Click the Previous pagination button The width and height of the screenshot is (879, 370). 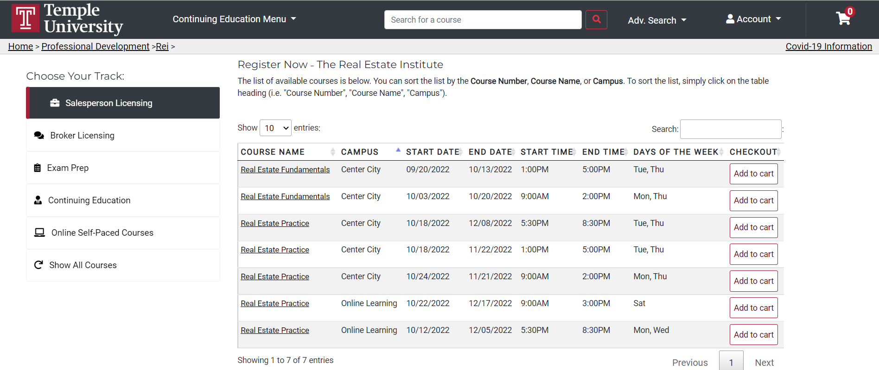(690, 363)
